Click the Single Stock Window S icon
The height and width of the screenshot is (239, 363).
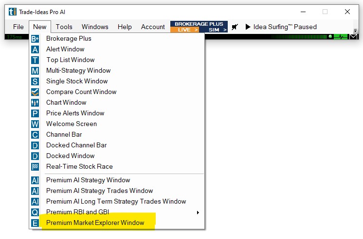[x=35, y=81]
